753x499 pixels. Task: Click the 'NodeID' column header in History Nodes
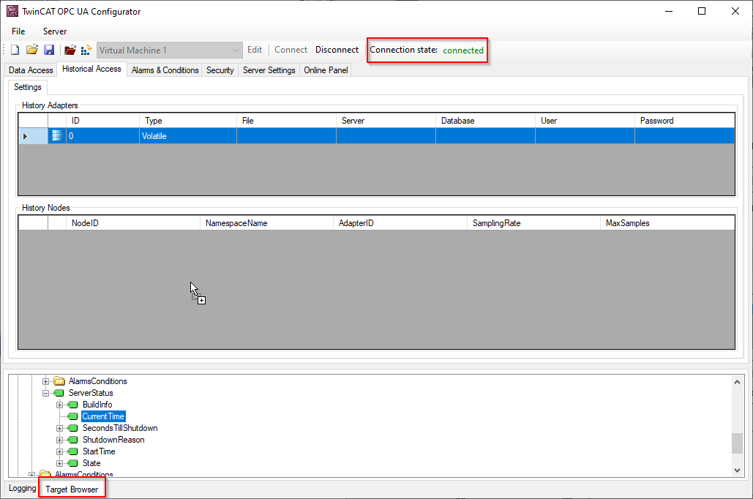(133, 223)
